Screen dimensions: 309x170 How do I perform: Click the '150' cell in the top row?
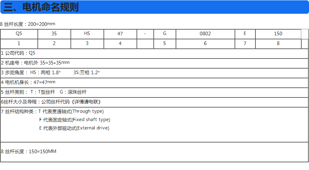278,34
